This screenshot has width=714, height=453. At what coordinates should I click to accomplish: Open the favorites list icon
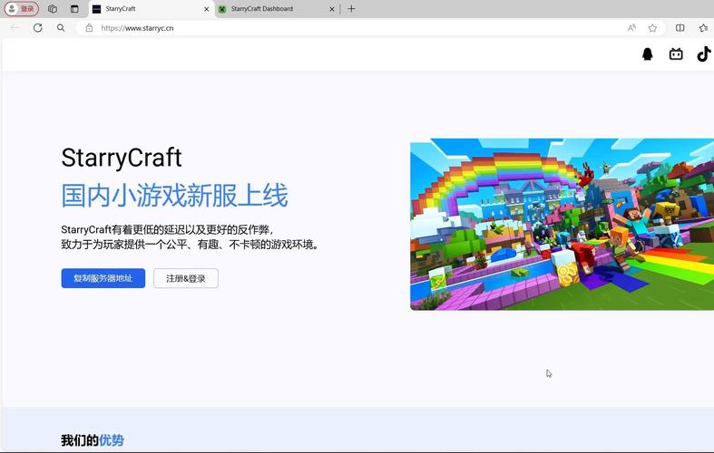point(703,28)
